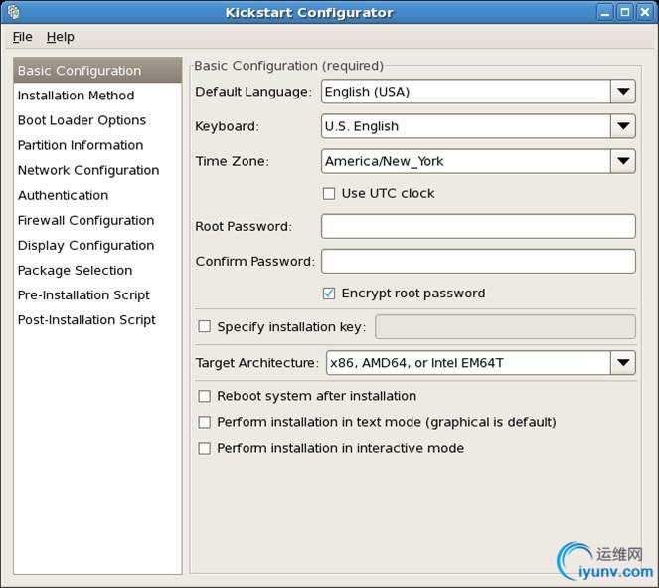Image resolution: width=659 pixels, height=588 pixels.
Task: Go to Display Configuration section
Action: [97, 245]
